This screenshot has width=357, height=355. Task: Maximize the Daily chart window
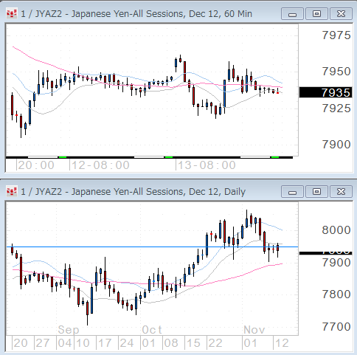point(316,192)
